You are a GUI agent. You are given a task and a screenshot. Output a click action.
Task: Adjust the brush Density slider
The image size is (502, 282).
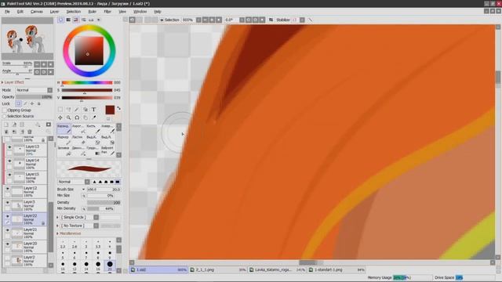point(104,203)
